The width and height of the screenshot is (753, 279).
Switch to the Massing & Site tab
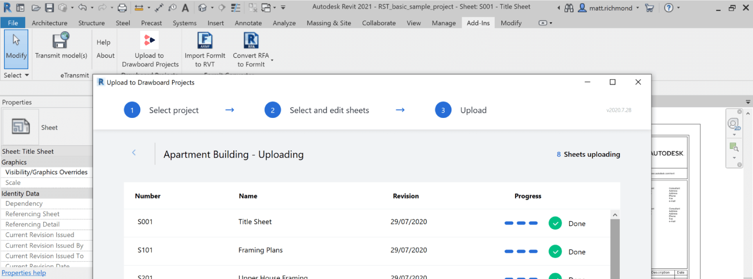click(x=329, y=23)
